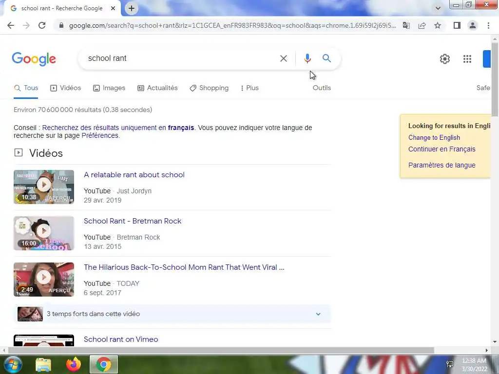Open the Chrome profile avatar

tap(473, 25)
